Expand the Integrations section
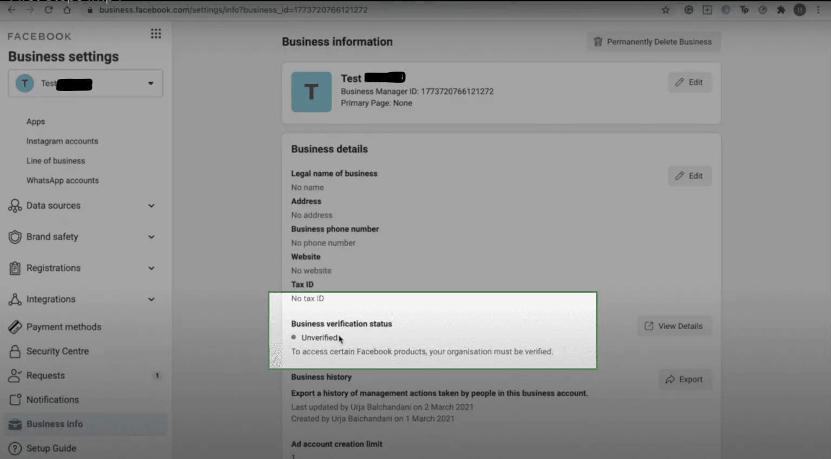The image size is (831, 459). 151,299
